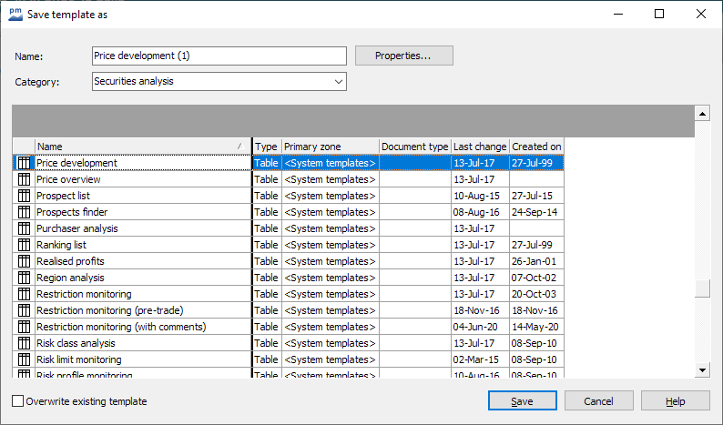Click table icon next to Prospect list

(x=24, y=196)
